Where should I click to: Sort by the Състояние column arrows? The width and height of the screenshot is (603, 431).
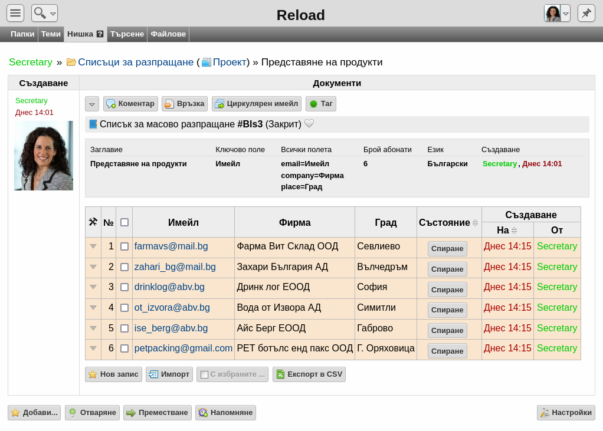(x=476, y=223)
